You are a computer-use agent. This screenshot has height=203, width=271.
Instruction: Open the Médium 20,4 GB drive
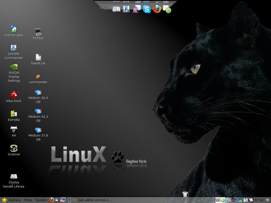click(x=38, y=96)
